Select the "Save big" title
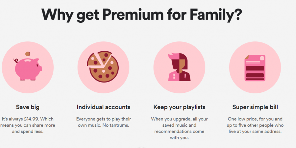 pos(28,107)
